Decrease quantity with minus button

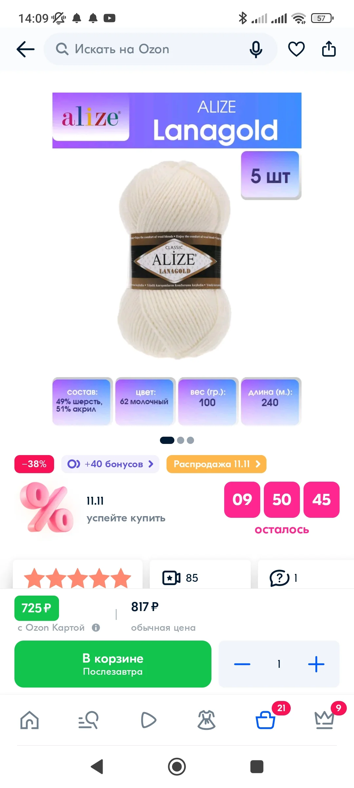pos(242,664)
